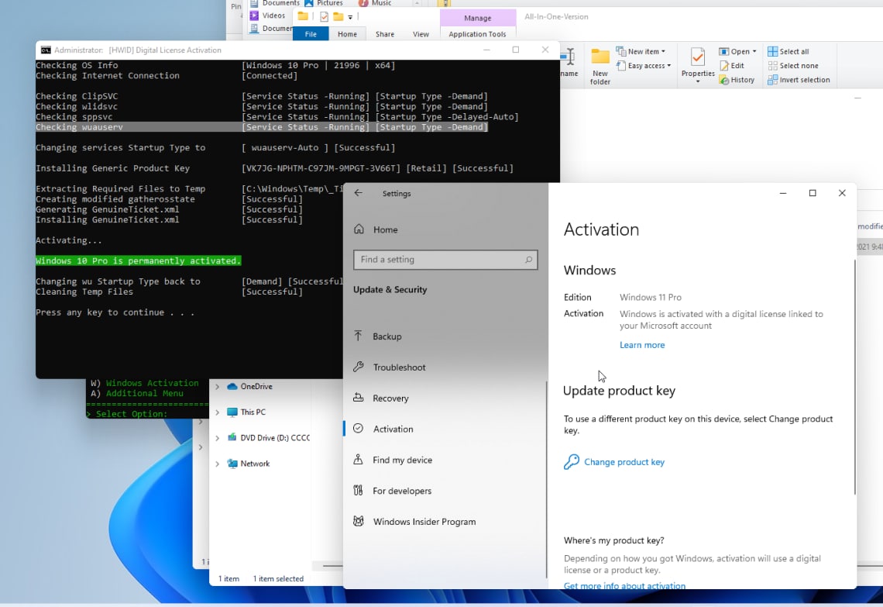This screenshot has height=607, width=883.
Task: Click Invert selection in ribbon
Action: (x=799, y=80)
